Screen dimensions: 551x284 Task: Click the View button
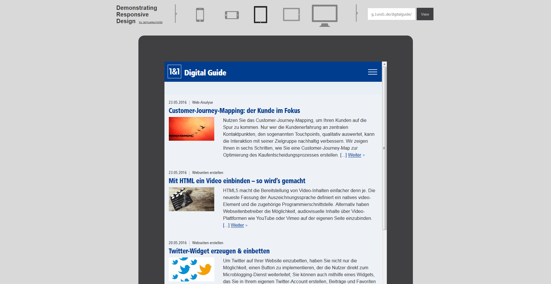coord(425,14)
